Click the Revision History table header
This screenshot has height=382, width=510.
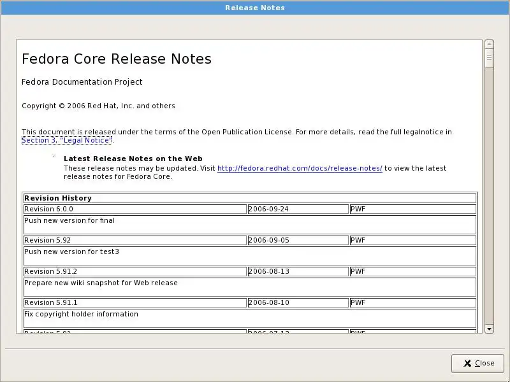coord(250,198)
